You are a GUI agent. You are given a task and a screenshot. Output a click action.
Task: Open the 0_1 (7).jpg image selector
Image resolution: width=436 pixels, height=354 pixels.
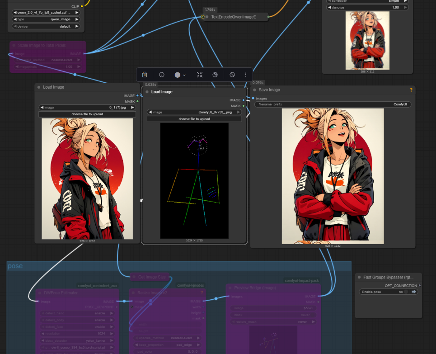click(x=87, y=108)
